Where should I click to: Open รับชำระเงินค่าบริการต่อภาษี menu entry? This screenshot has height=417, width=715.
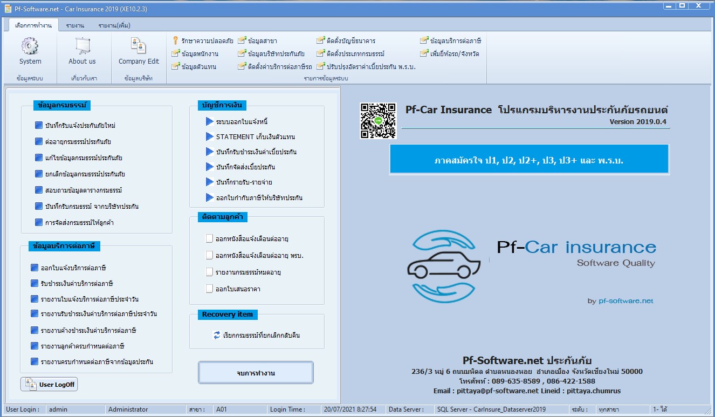pos(72,283)
